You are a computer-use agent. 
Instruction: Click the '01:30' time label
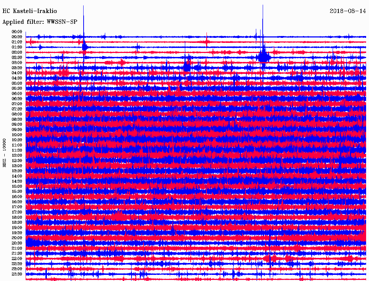tap(17, 47)
